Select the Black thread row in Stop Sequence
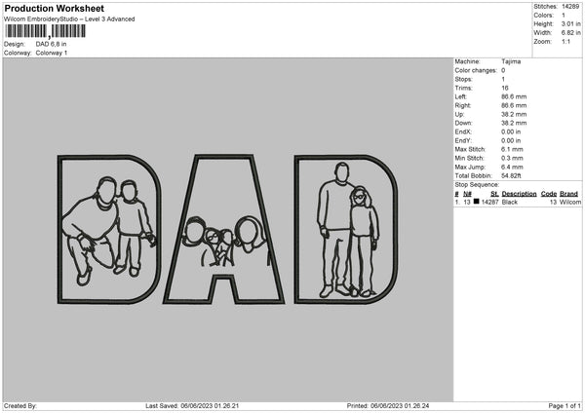Screen dimensions: 585x413 click(517, 202)
